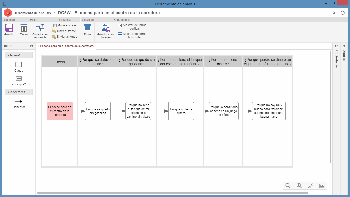Toggle the General section header
The width and height of the screenshot is (350, 197).
click(19, 55)
